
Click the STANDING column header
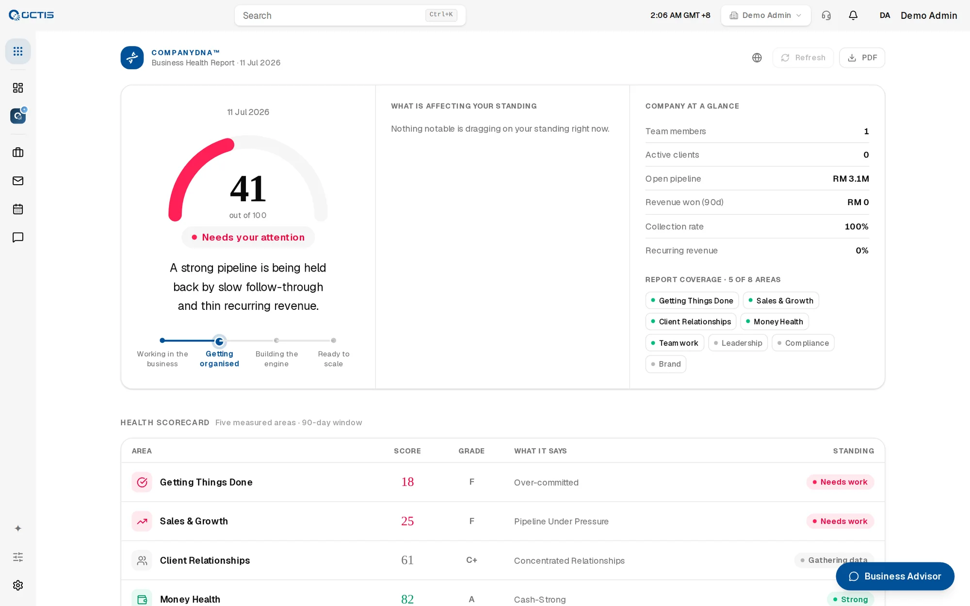point(854,451)
